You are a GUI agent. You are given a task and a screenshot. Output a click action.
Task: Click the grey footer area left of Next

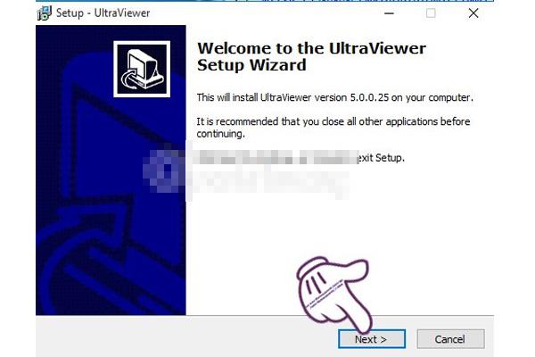tap(186, 336)
